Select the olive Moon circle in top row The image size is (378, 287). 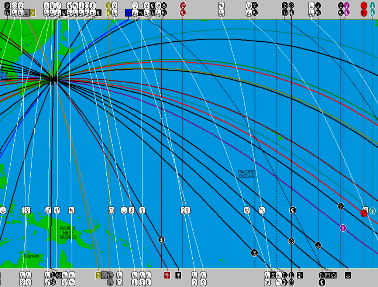(108, 6)
